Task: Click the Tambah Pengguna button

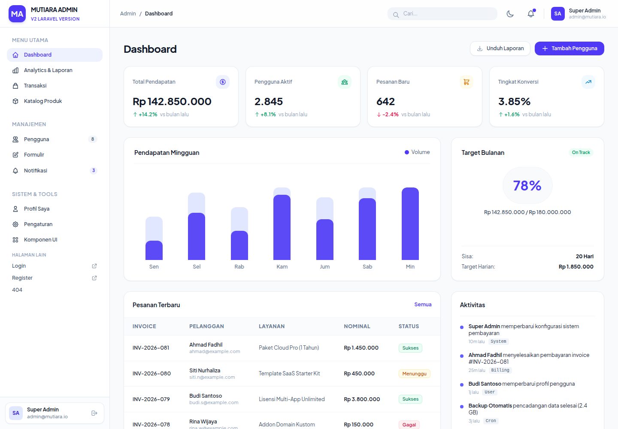Action: coord(570,48)
